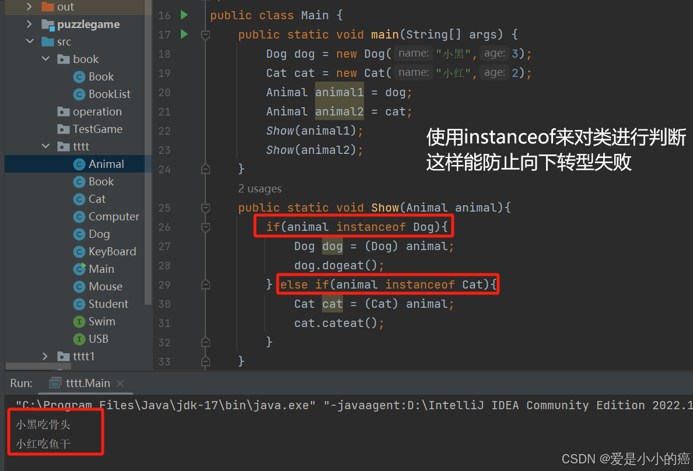Run main method from line 17 gutter arrow
Image resolution: width=693 pixels, height=471 pixels.
click(184, 34)
